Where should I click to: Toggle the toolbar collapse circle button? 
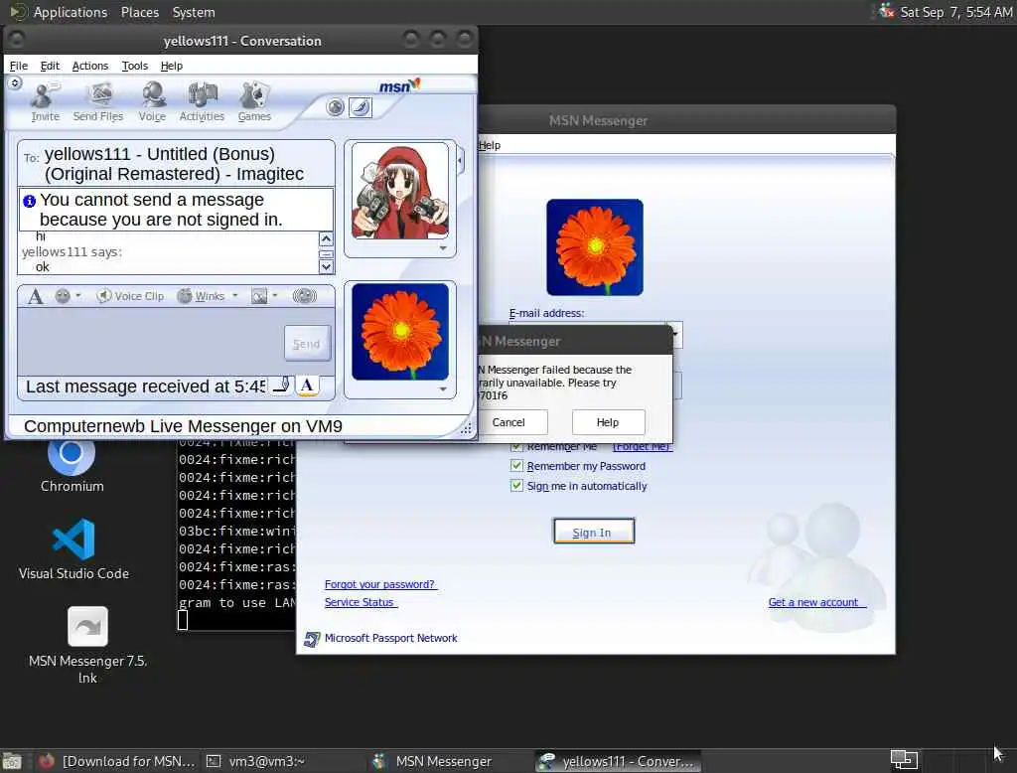(x=15, y=82)
